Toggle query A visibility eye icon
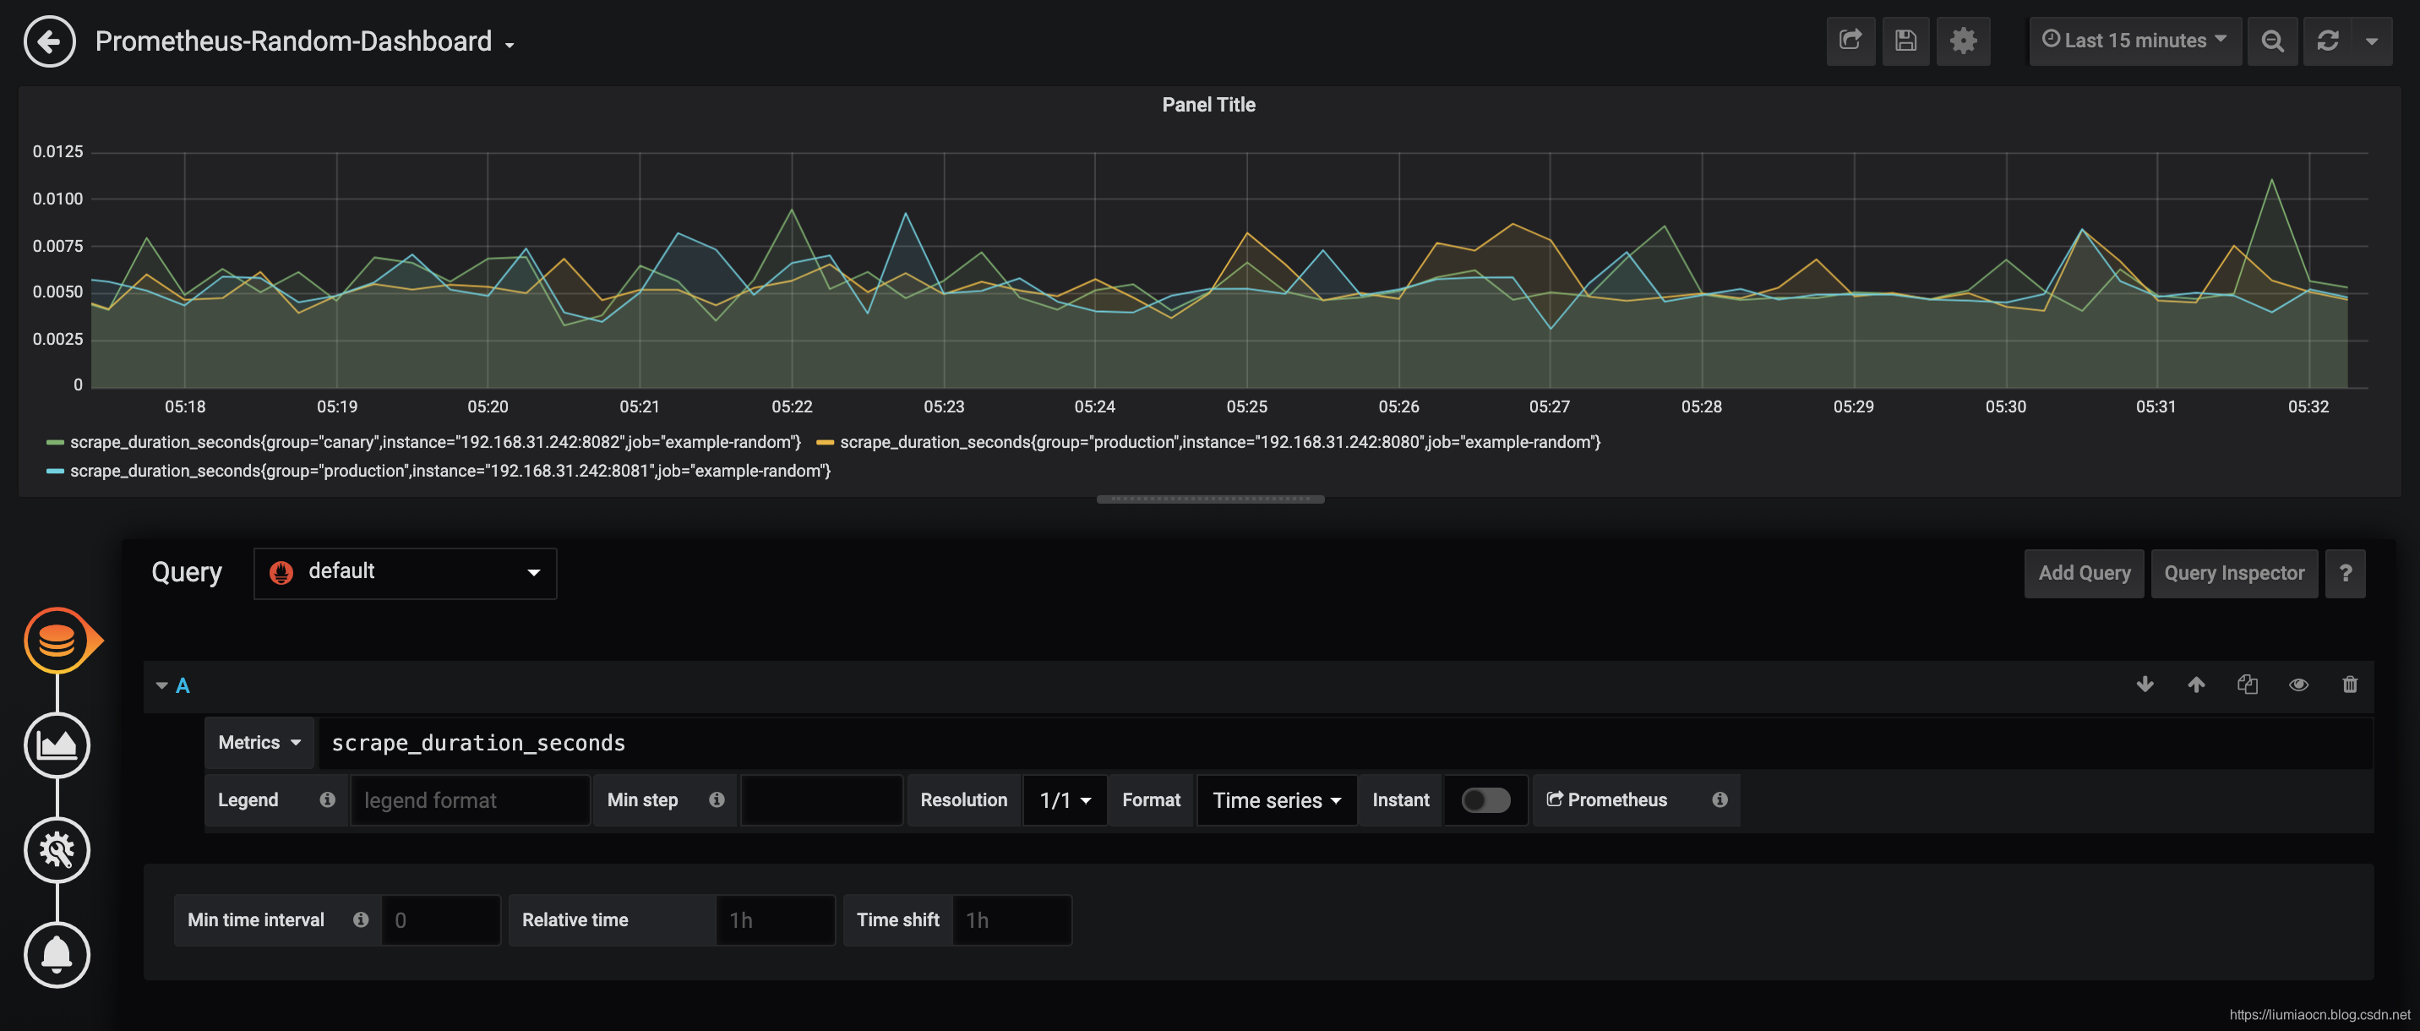 (x=2297, y=685)
